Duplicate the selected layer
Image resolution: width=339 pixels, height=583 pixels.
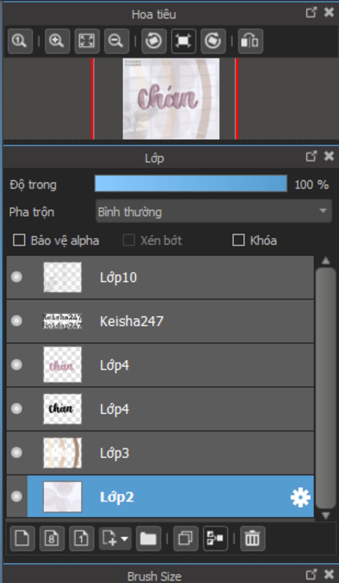[x=185, y=538]
